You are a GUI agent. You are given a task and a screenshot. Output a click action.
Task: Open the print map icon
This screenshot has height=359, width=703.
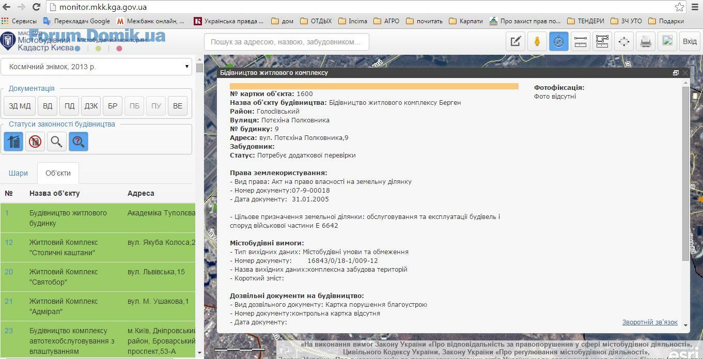[x=646, y=41]
